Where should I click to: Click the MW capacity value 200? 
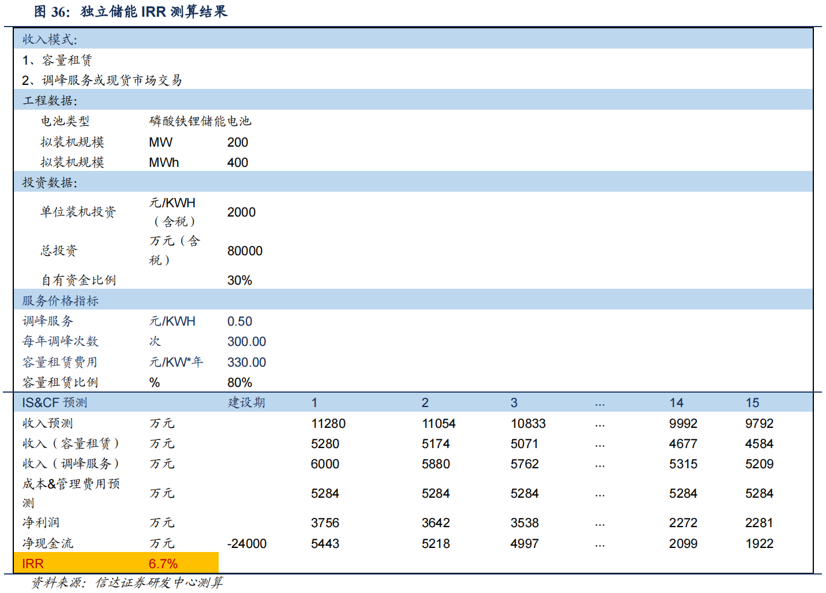pyautogui.click(x=238, y=142)
